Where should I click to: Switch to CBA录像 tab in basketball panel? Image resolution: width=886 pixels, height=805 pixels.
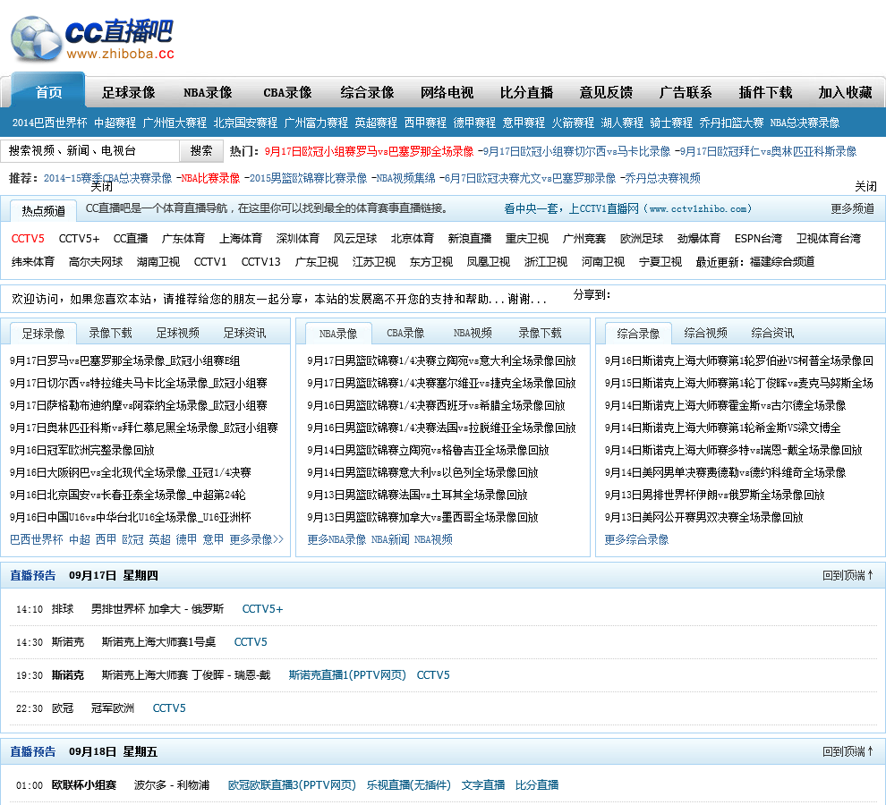405,333
